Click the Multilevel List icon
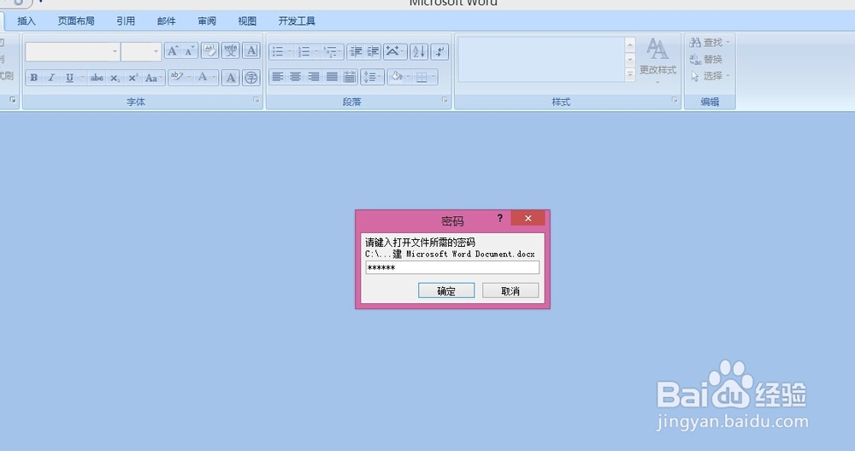This screenshot has height=451, width=855. pyautogui.click(x=332, y=52)
